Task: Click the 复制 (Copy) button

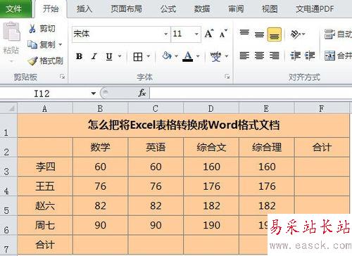Action: pos(42,44)
